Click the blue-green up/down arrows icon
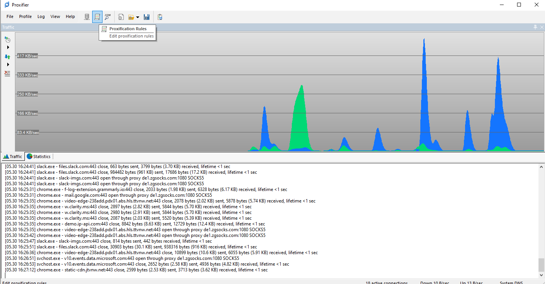The height and width of the screenshot is (284, 545). pos(7,57)
